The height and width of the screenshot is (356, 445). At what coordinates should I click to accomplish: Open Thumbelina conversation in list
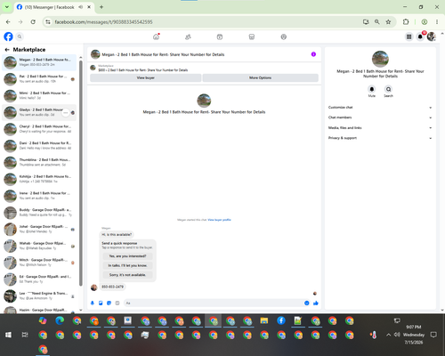pos(39,162)
